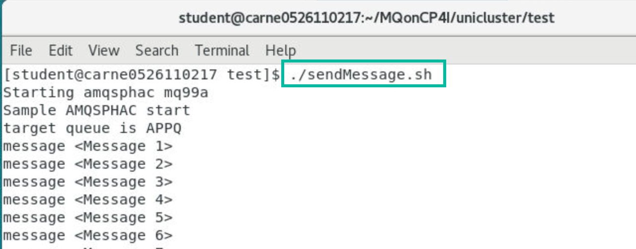Viewport: 636px width, 249px height.
Task: Click the 'message <Message 2>' line
Action: click(x=88, y=164)
